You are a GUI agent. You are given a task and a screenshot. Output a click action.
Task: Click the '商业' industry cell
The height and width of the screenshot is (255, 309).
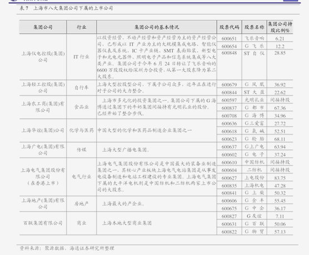coord(81,223)
